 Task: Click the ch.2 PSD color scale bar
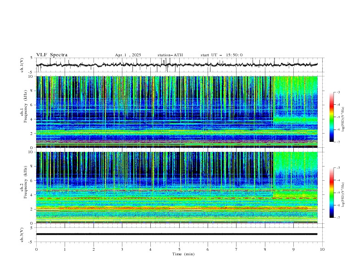click(332, 193)
